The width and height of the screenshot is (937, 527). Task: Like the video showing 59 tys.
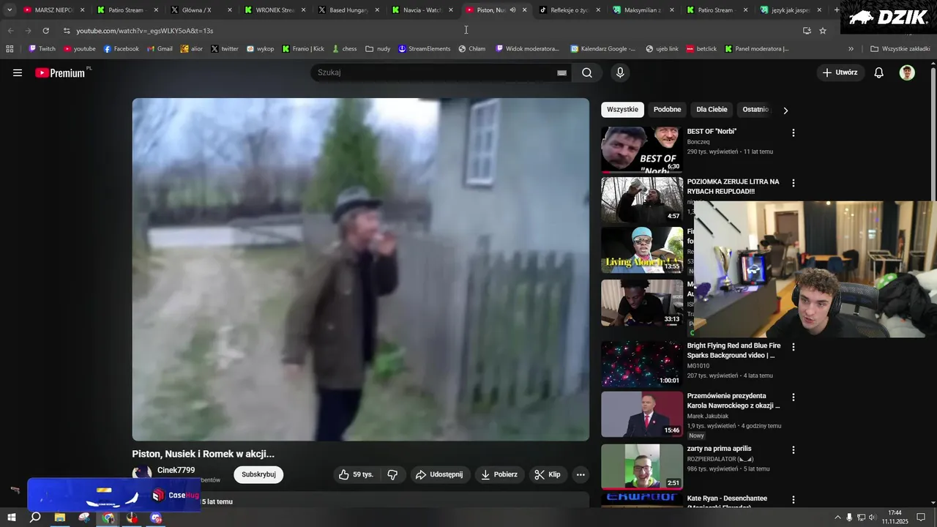(356, 474)
